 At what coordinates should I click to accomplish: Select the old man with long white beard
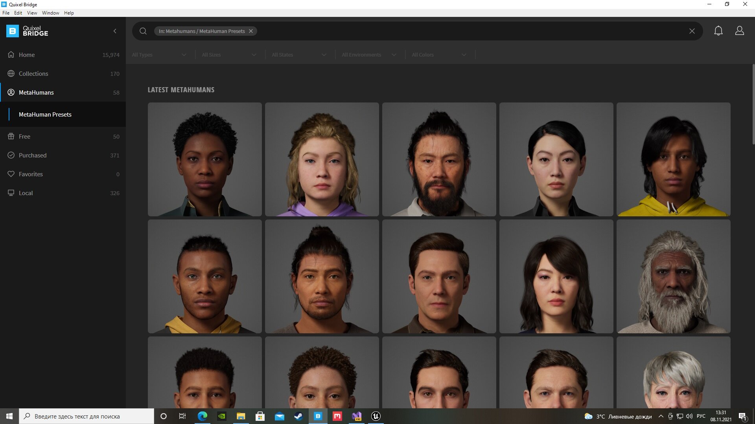point(674,276)
